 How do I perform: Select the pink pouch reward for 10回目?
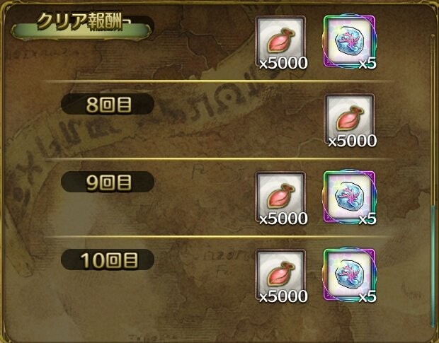pyautogui.click(x=280, y=274)
